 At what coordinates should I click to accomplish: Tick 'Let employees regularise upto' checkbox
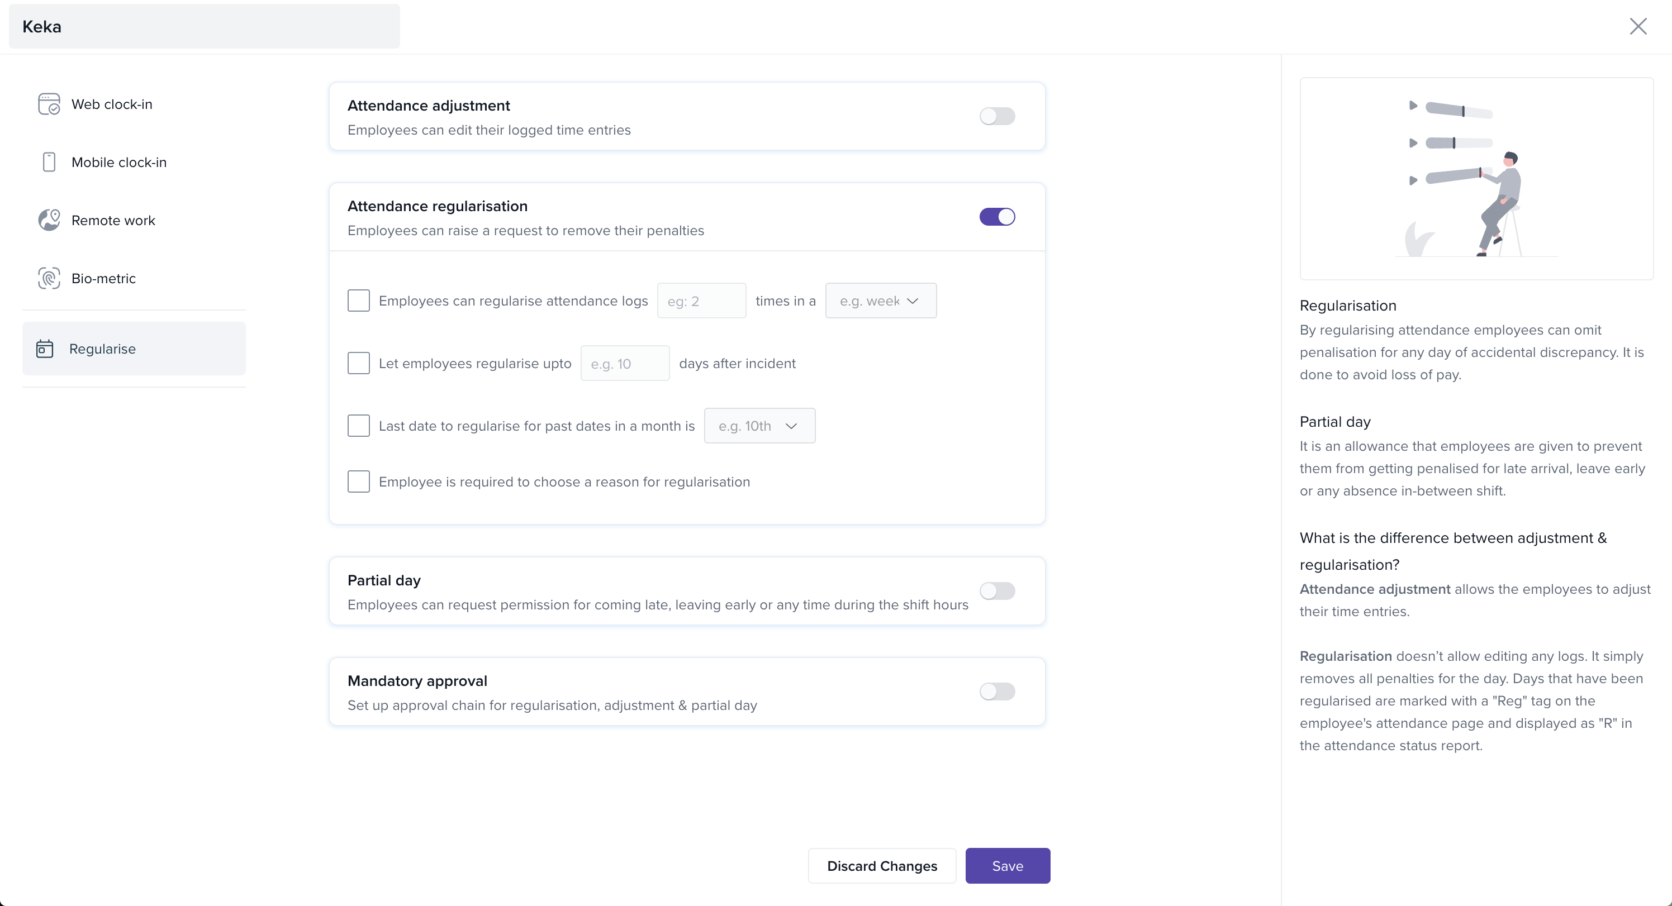358,363
